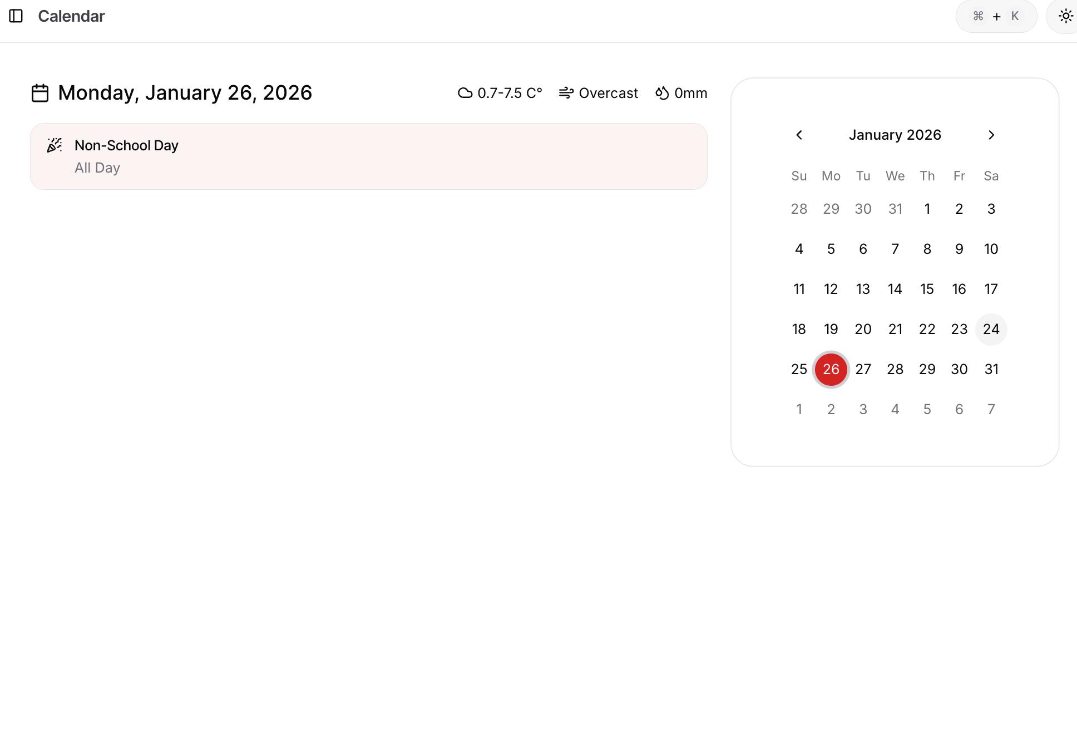Choose January 31 in the calendar grid
The image size is (1077, 746).
991,369
